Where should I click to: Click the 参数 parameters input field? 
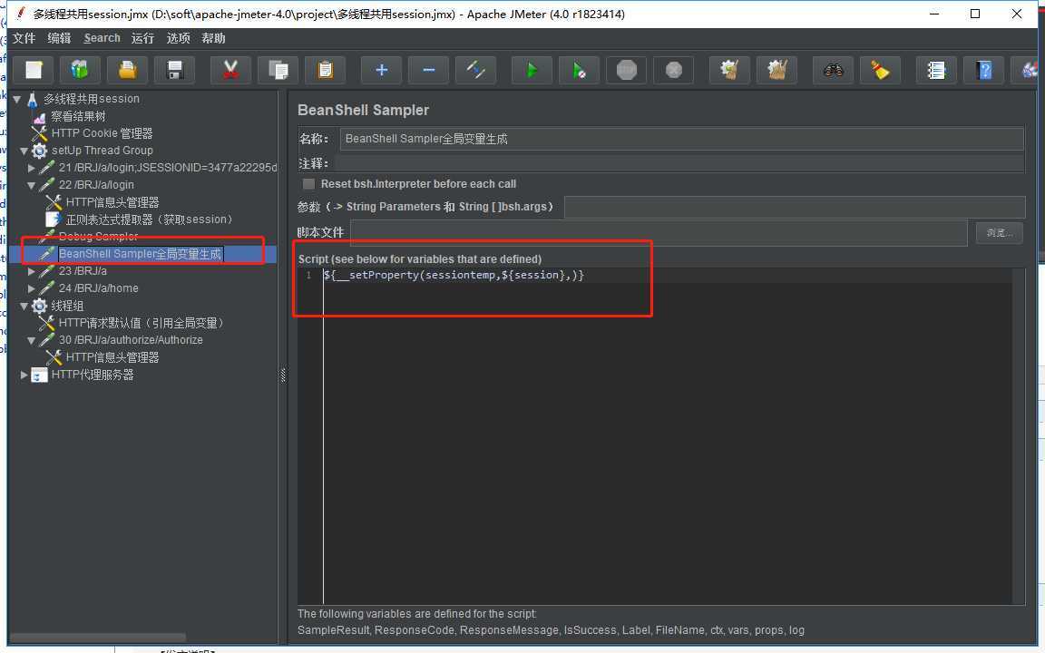pyautogui.click(x=795, y=207)
